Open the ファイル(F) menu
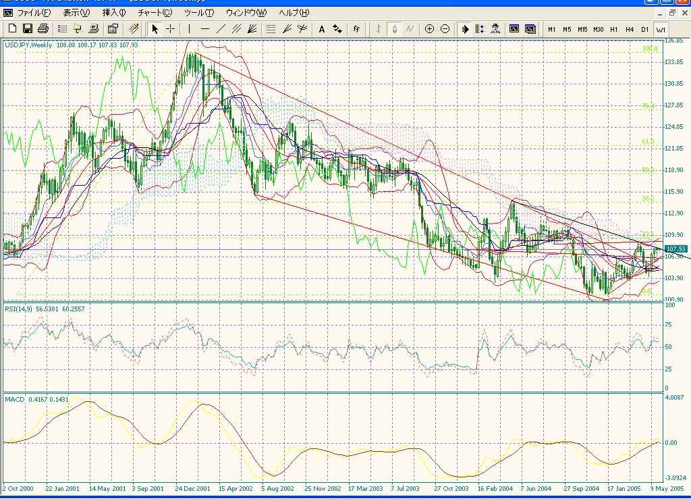 tap(33, 13)
